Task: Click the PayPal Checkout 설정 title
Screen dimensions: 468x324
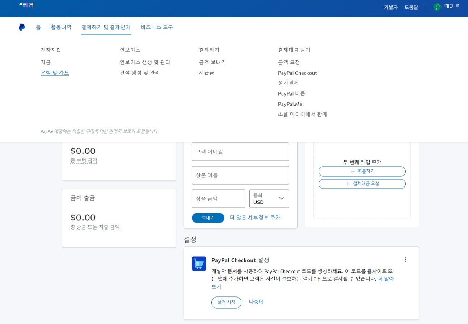Action: click(240, 260)
